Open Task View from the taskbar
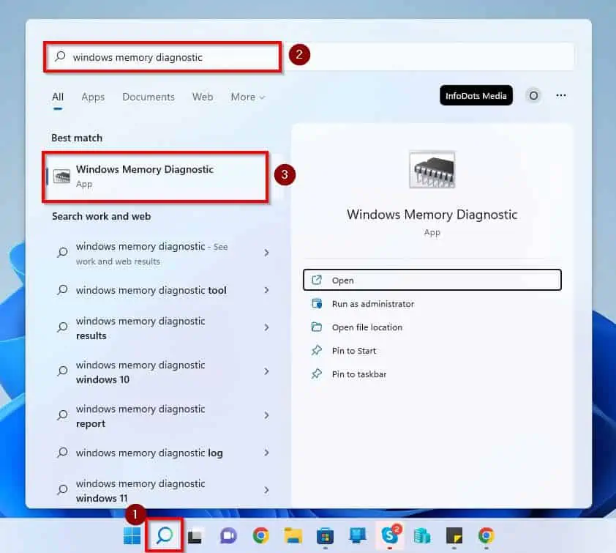This screenshot has height=553, width=616. tap(195, 535)
